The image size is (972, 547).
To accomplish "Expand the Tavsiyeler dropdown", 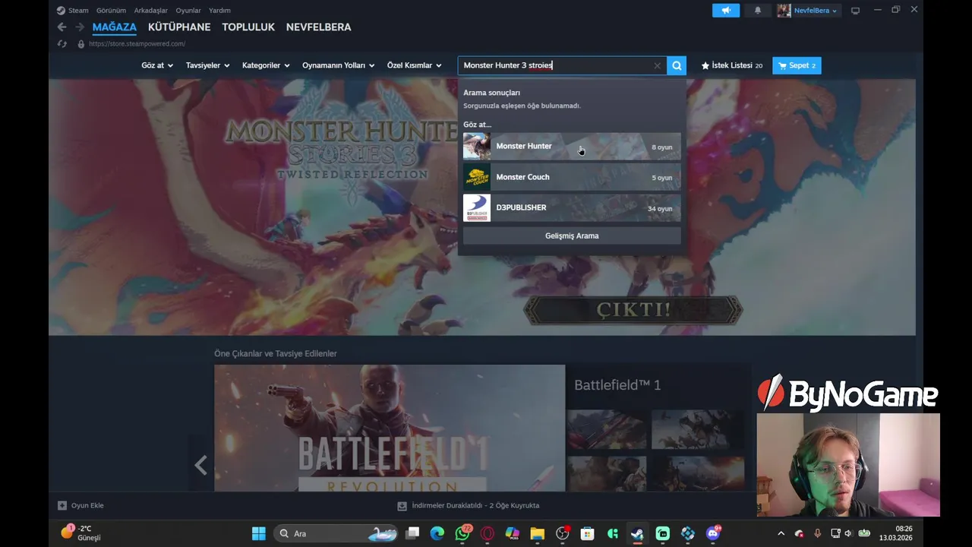I will pos(207,65).
